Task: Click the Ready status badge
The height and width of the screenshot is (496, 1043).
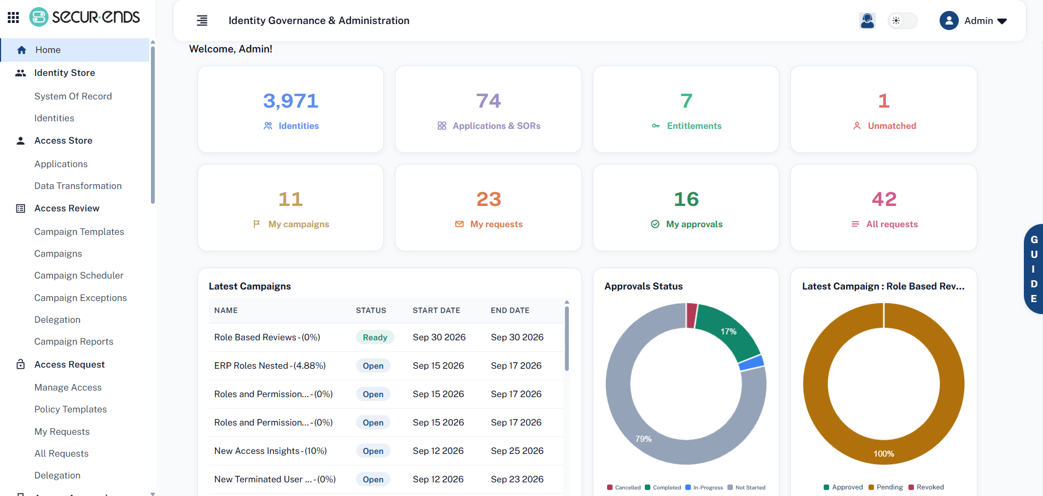Action: tap(375, 337)
